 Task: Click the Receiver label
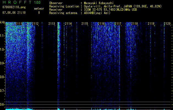[x=56, y=10]
